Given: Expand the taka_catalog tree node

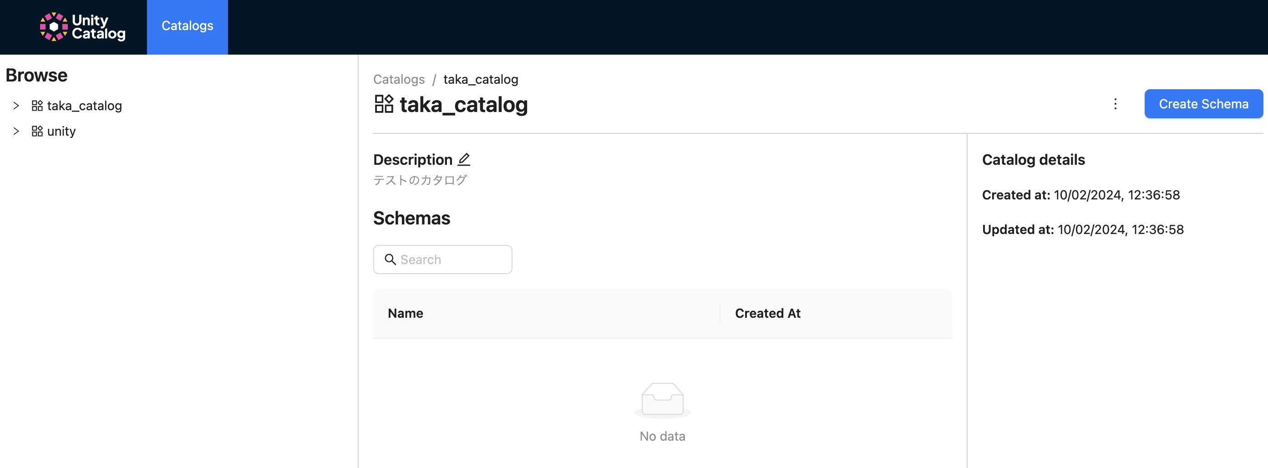Looking at the screenshot, I should pos(16,106).
